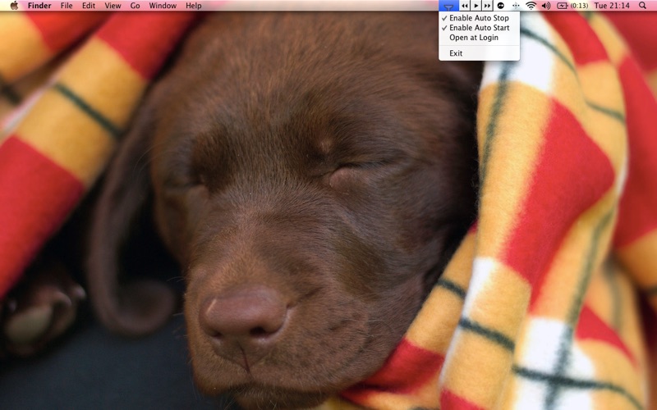Open the File menu

pyautogui.click(x=67, y=6)
